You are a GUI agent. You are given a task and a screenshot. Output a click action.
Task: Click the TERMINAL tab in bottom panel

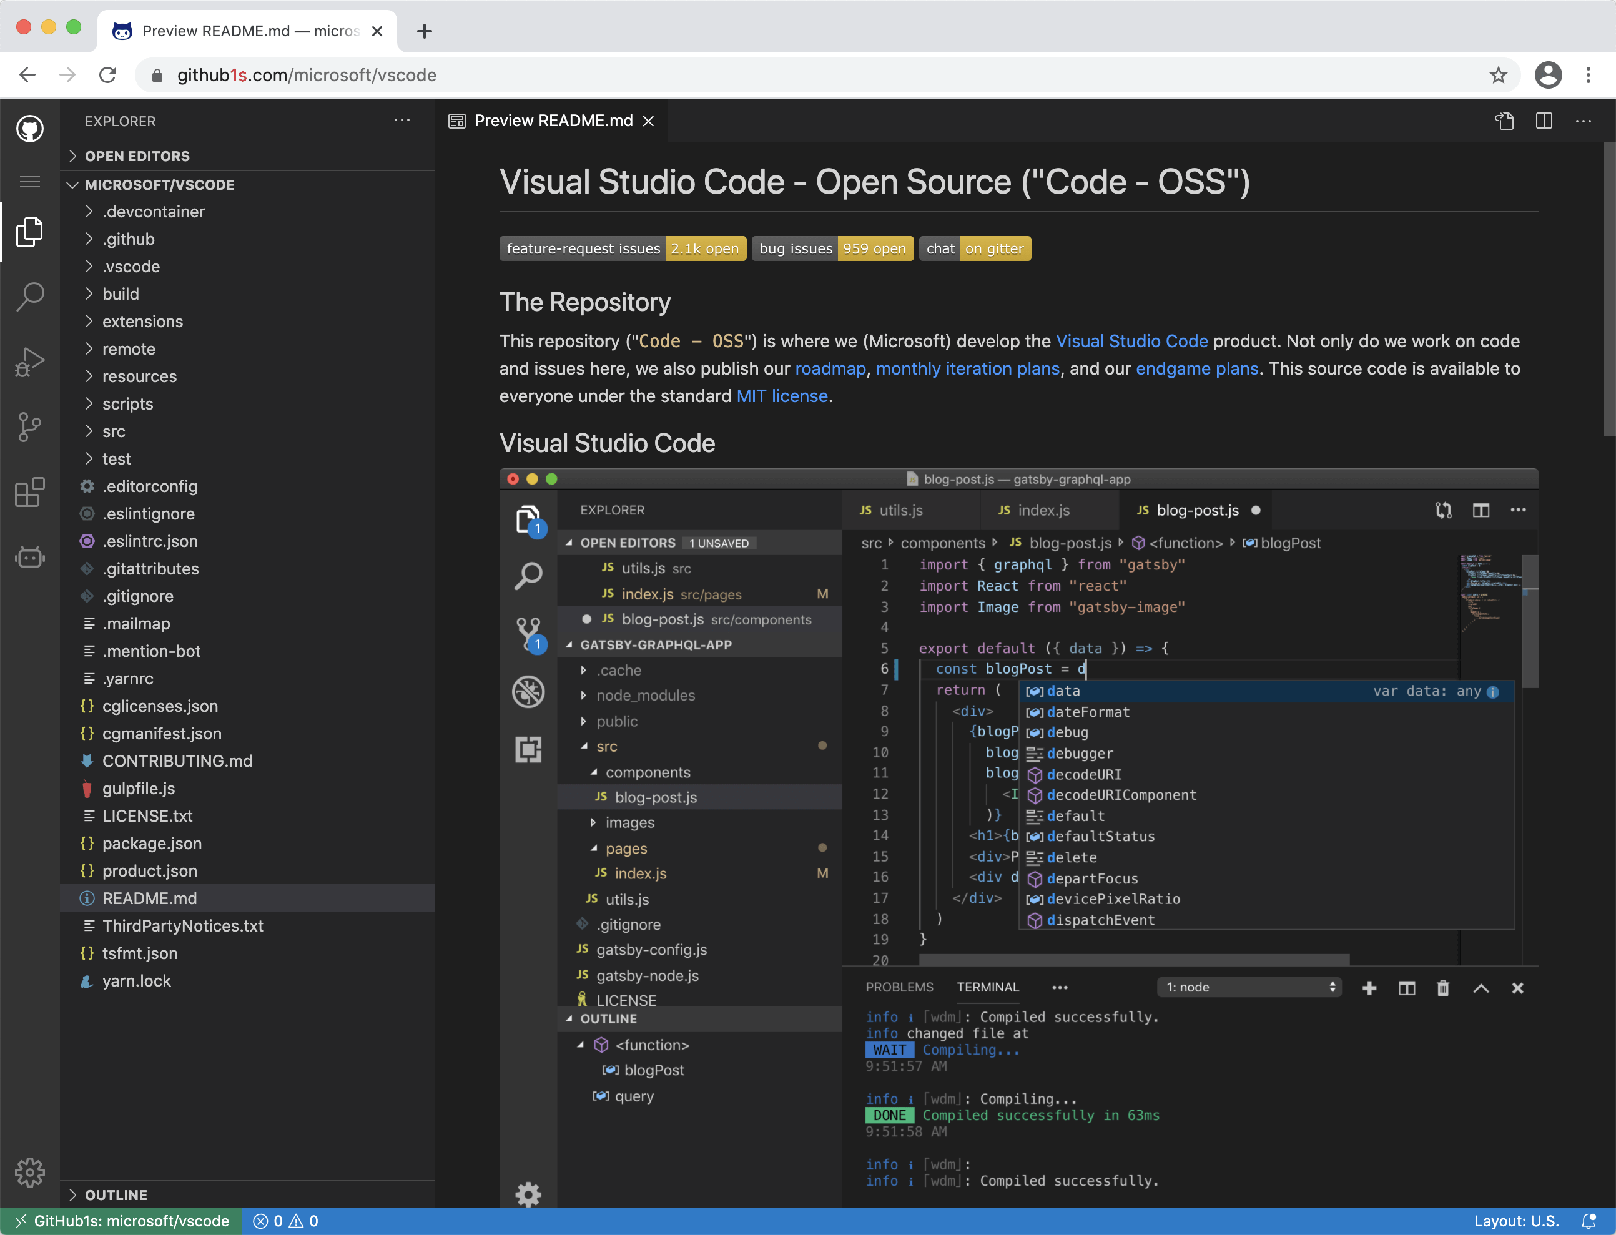pos(990,986)
